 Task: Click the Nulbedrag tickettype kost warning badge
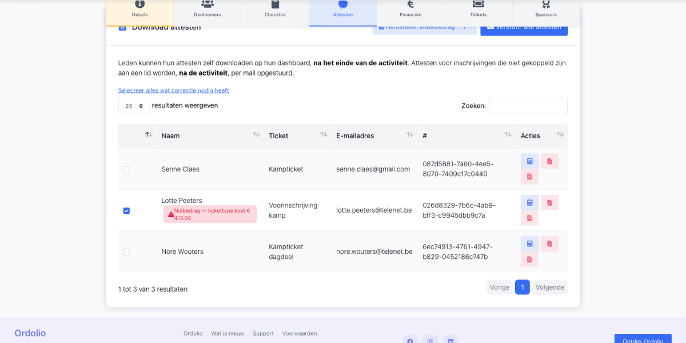point(210,214)
